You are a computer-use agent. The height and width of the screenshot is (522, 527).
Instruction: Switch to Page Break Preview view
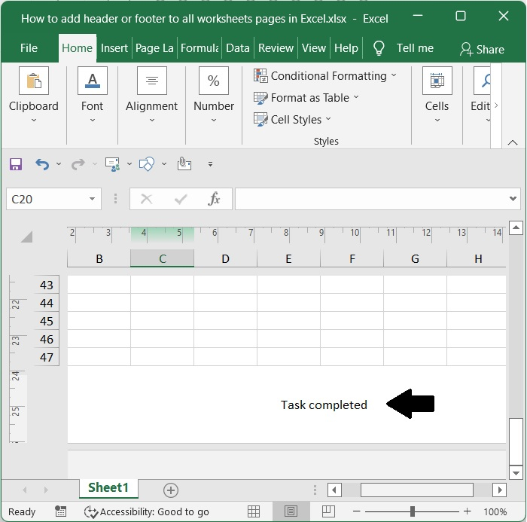(x=328, y=511)
